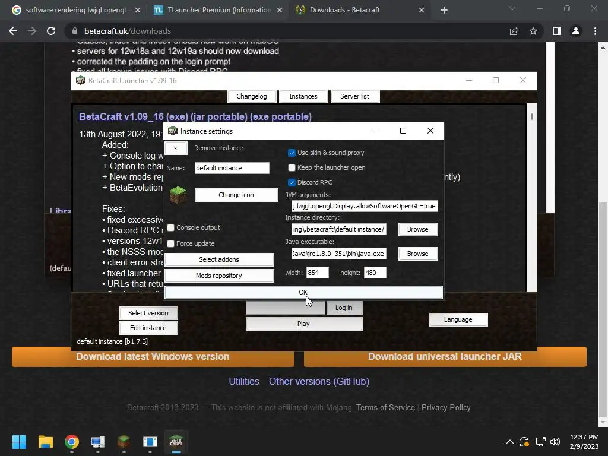Click the JVM arguments field
The height and width of the screenshot is (456, 608).
pos(365,206)
